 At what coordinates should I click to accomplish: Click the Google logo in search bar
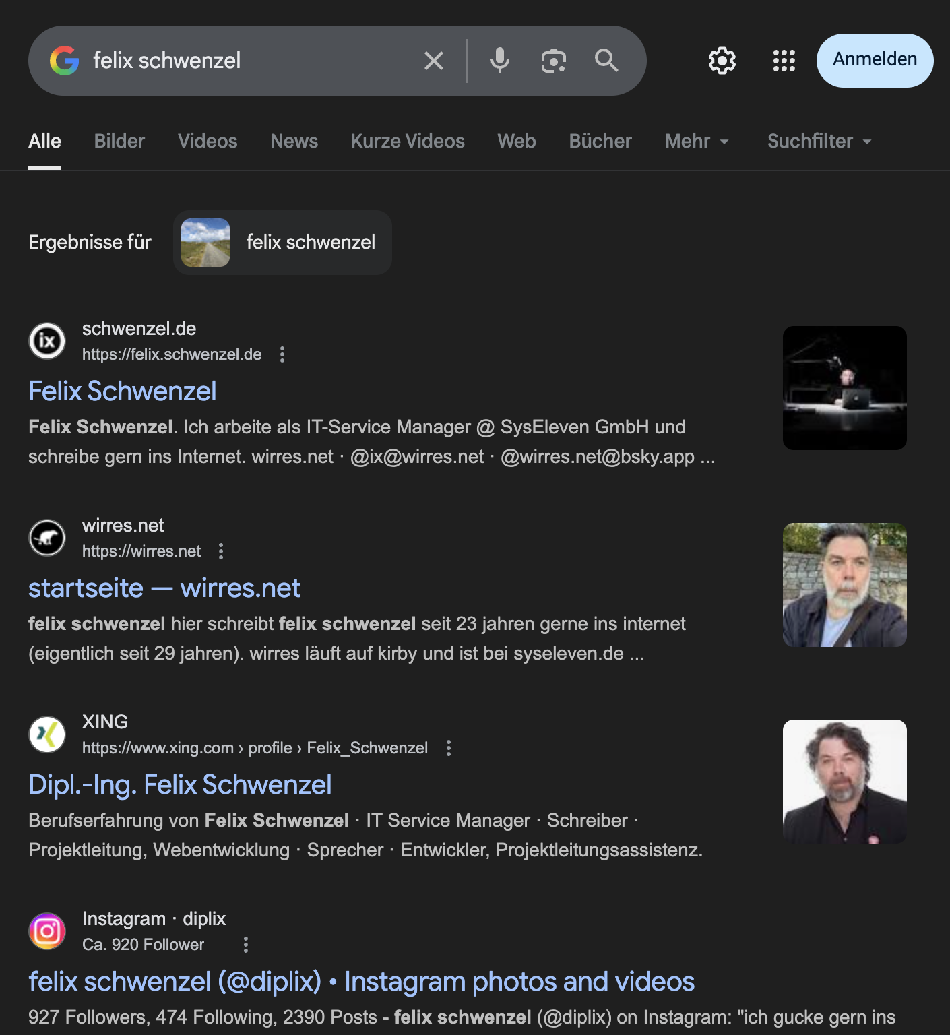(65, 61)
